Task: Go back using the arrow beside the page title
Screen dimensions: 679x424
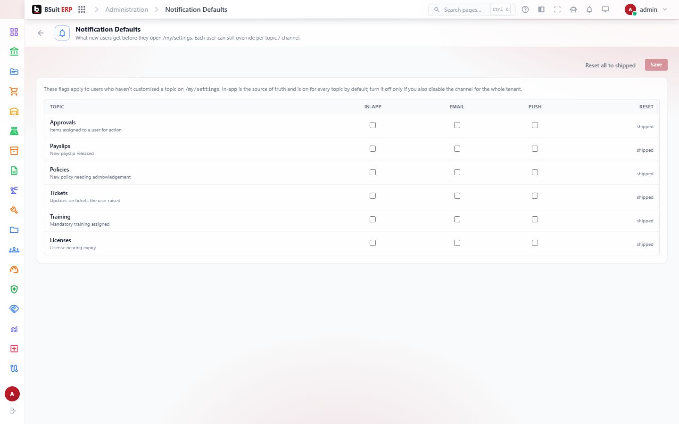Action: pyautogui.click(x=41, y=33)
